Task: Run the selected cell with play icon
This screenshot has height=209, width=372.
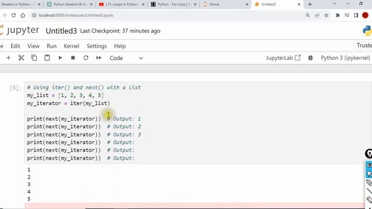Action: [60, 58]
